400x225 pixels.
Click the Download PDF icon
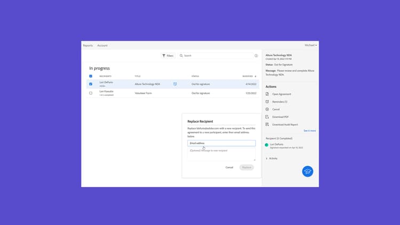267,117
